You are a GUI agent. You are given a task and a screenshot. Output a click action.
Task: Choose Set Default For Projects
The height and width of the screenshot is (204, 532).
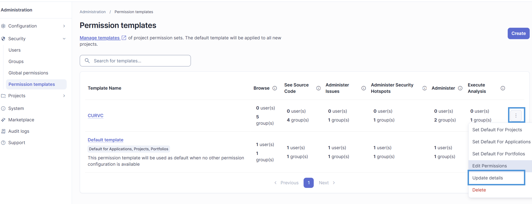[x=500, y=130]
